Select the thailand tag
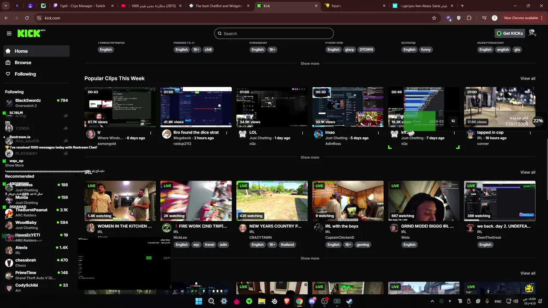548x308 pixels. point(287,245)
